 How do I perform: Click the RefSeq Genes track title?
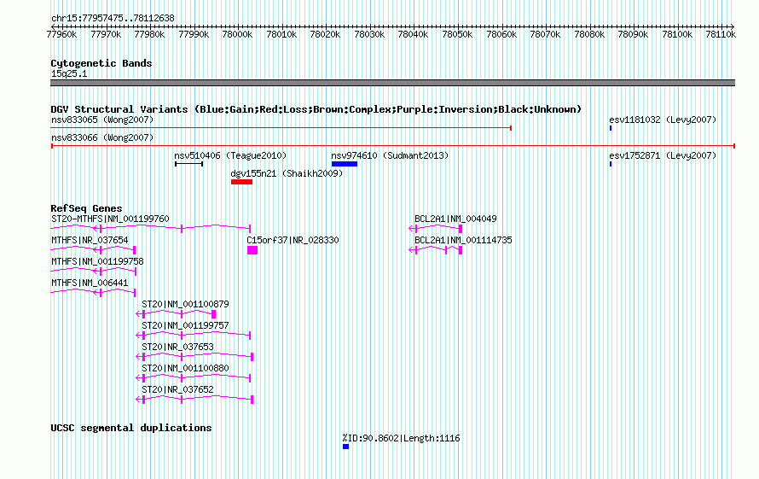(x=86, y=208)
